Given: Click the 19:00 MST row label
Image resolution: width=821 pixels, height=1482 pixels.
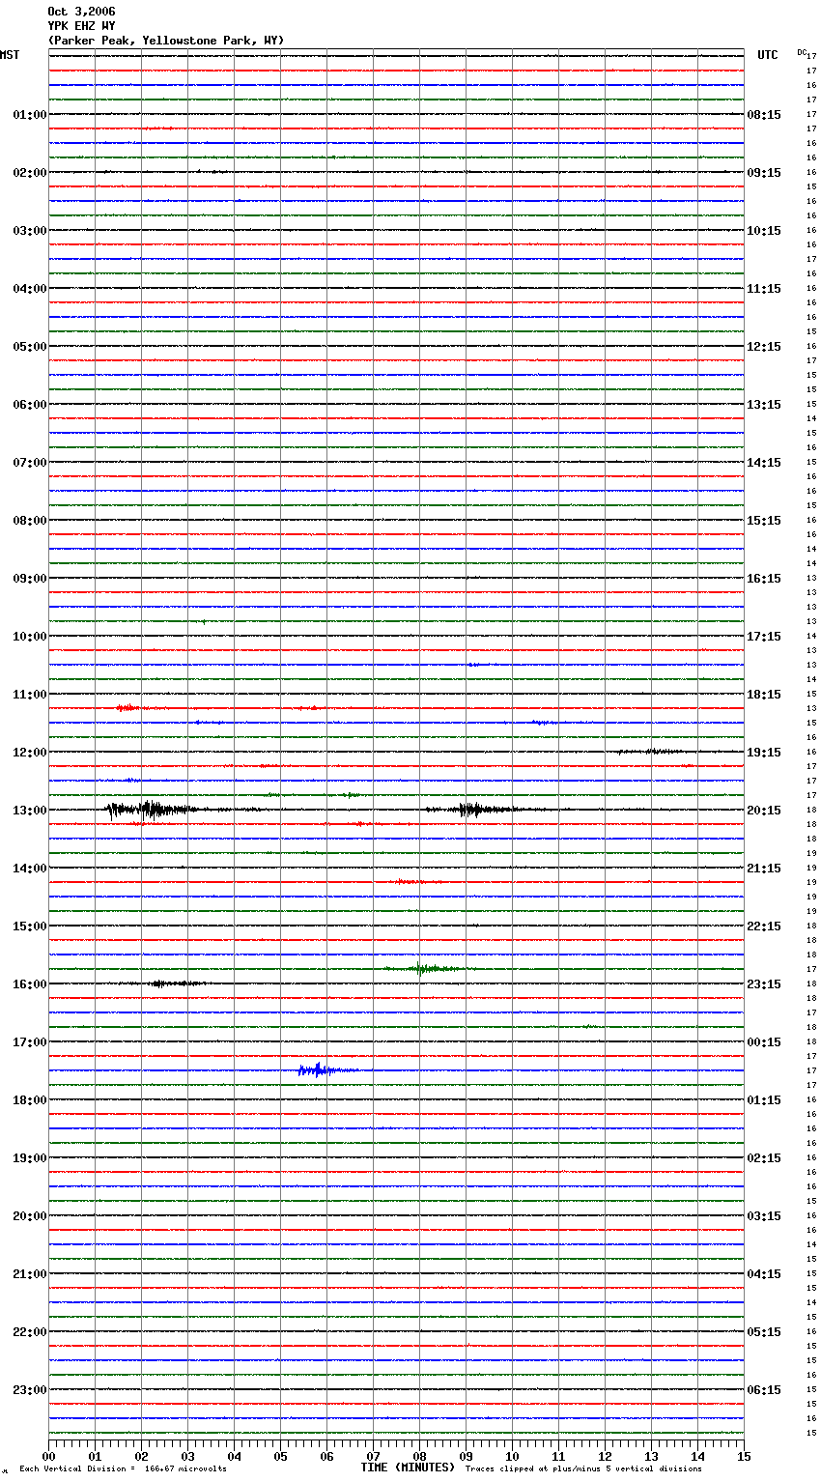Looking at the screenshot, I should 30,1158.
